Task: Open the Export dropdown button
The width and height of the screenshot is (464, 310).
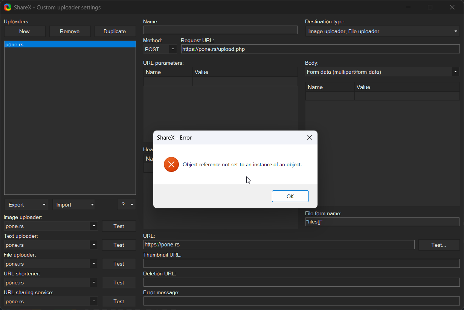Action: tap(26, 205)
